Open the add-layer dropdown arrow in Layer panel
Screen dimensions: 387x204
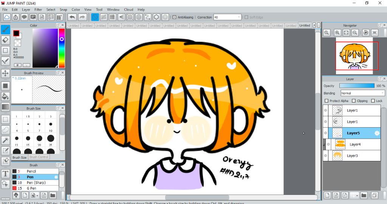point(357,196)
